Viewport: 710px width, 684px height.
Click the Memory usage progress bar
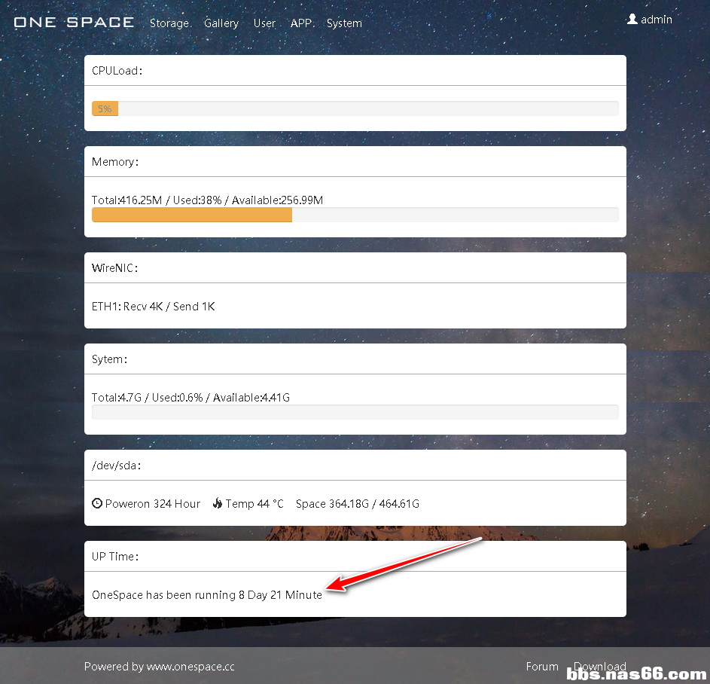click(x=192, y=215)
